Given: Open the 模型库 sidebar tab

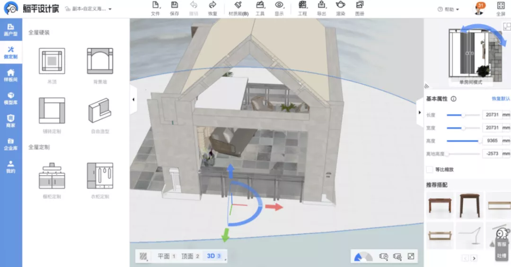Looking at the screenshot, I should click(x=11, y=98).
